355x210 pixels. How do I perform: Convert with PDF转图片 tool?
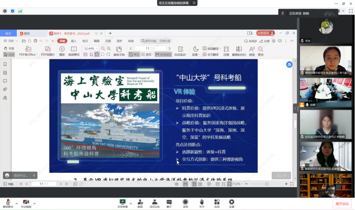click(48, 51)
